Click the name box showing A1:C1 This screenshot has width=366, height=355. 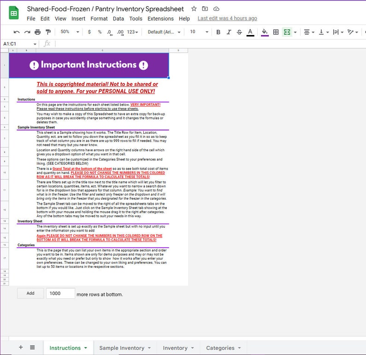(x=16, y=44)
